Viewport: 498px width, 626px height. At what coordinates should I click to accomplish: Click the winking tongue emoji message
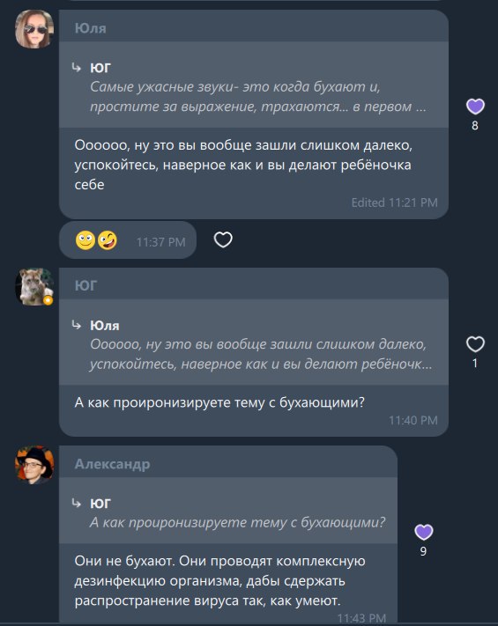click(x=108, y=240)
